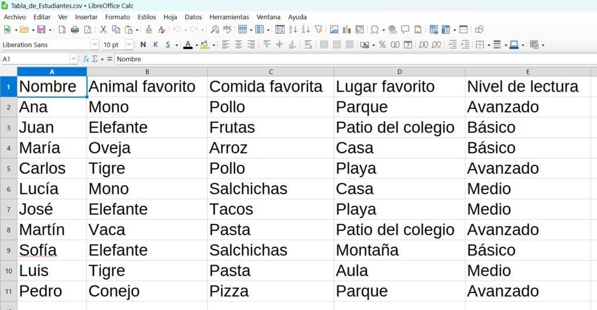This screenshot has width=597, height=310.
Task: Click the Print icon in toolbar
Action: pos(75,29)
